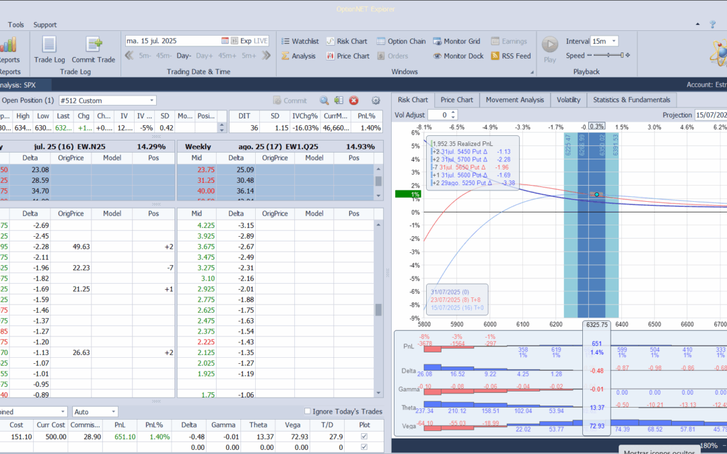Open the Windows group dialog launcher
This screenshot has height=454, width=727.
[532, 72]
